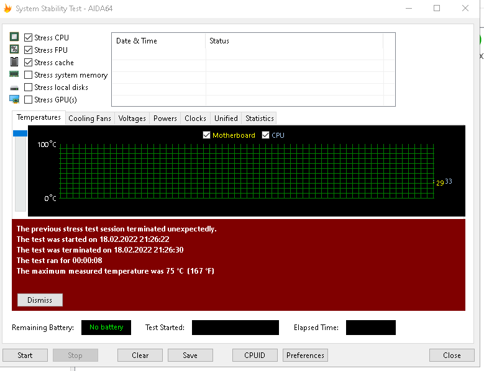This screenshot has width=484, height=371.
Task: Uncheck Stress CPU checkbox
Action: point(28,38)
